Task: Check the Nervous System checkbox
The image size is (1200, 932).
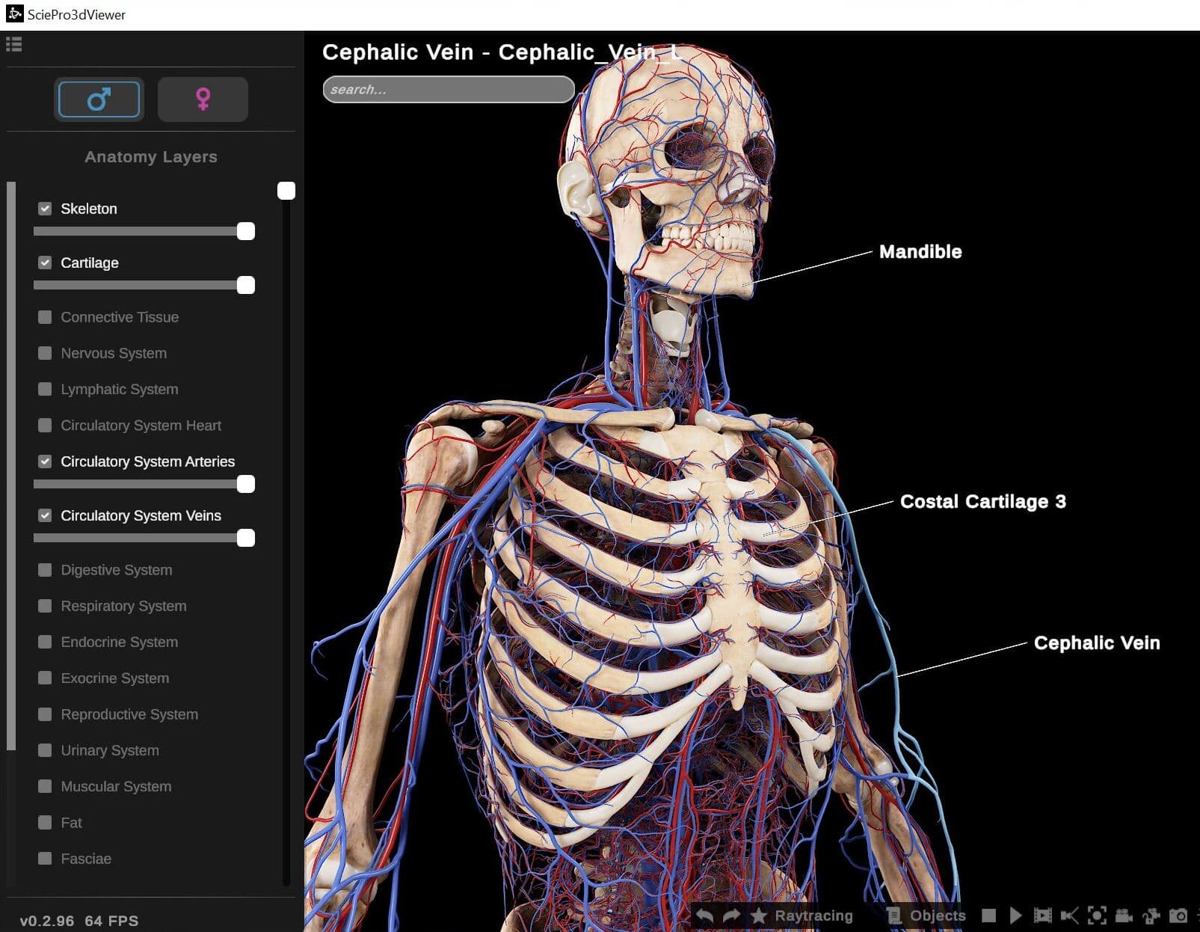Action: coord(45,353)
